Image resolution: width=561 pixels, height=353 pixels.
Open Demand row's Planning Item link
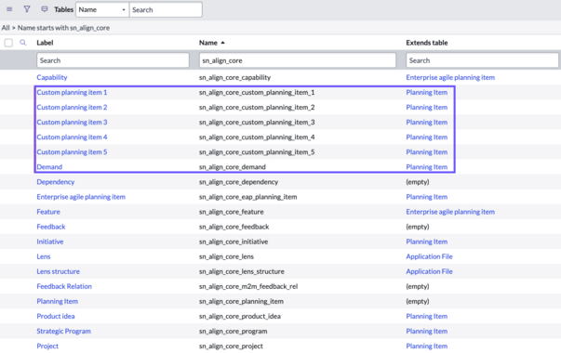pos(427,167)
